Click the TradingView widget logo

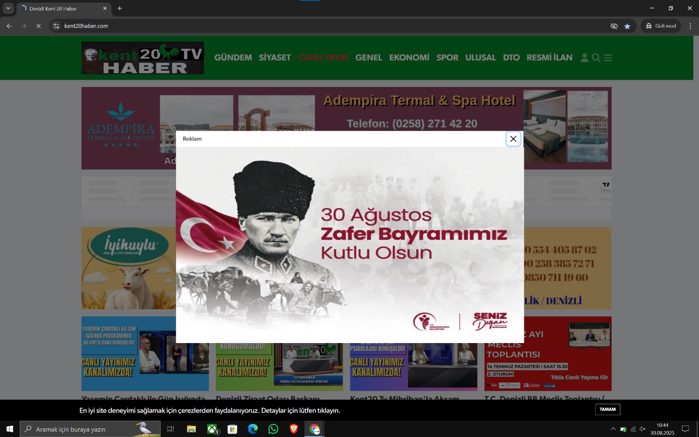(x=606, y=185)
